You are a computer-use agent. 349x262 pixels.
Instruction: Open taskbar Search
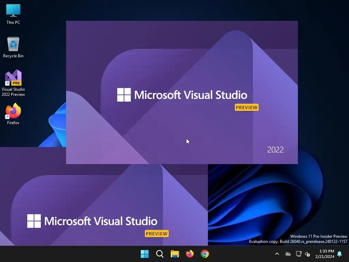pos(160,254)
